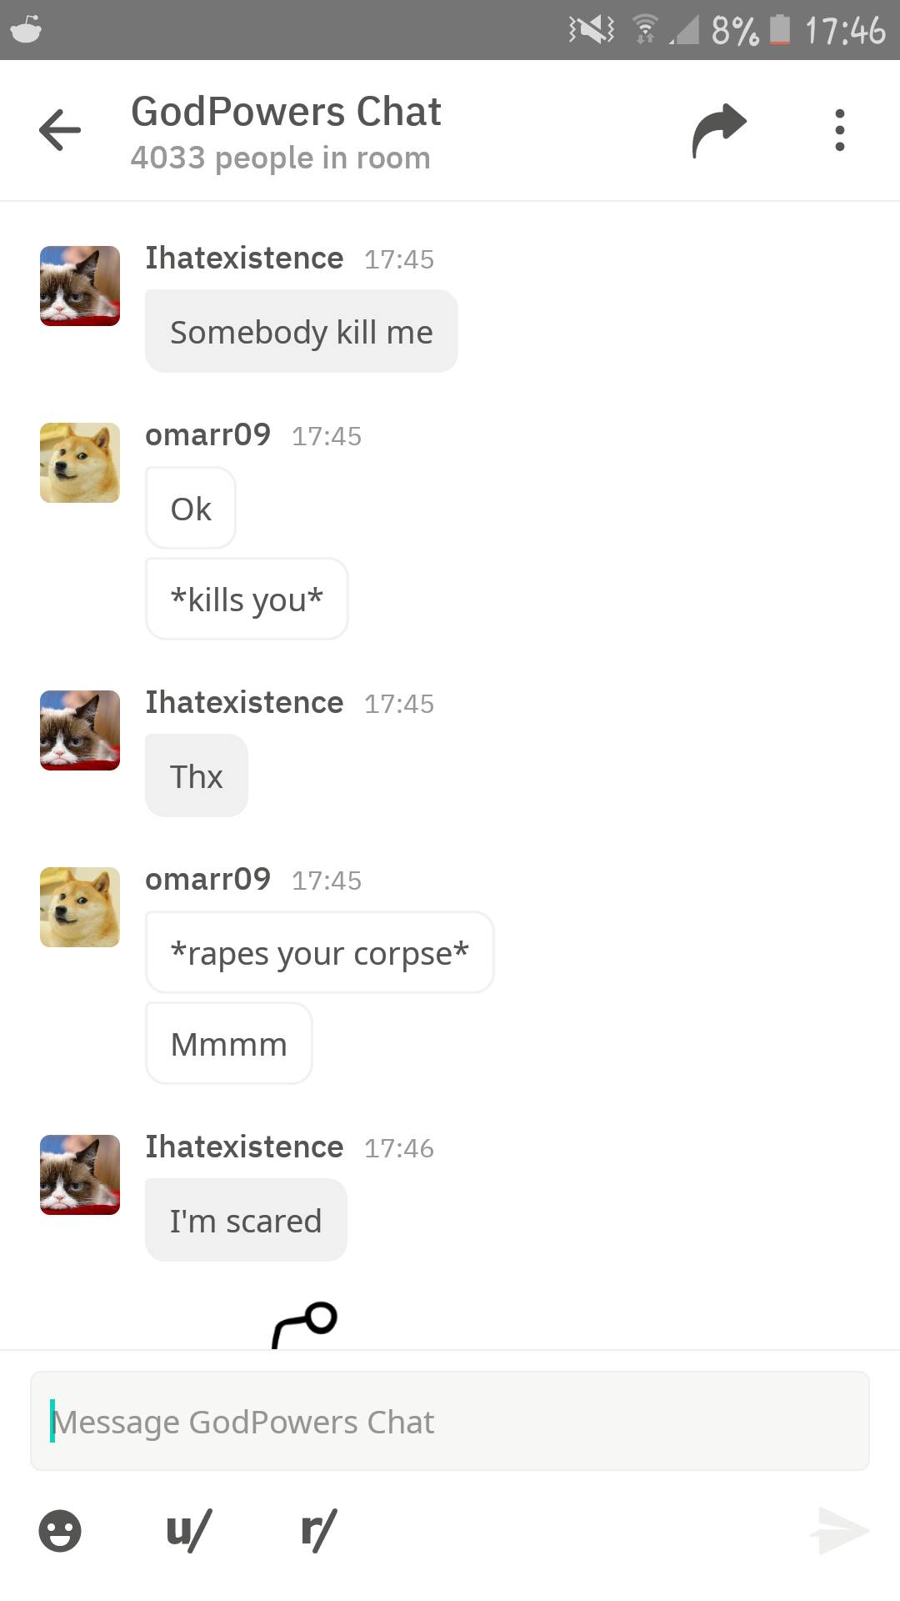The image size is (900, 1601).
Task: Open the GodPowers Chat room title
Action: click(285, 111)
